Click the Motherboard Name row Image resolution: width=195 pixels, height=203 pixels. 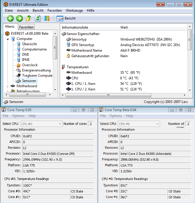point(124,50)
